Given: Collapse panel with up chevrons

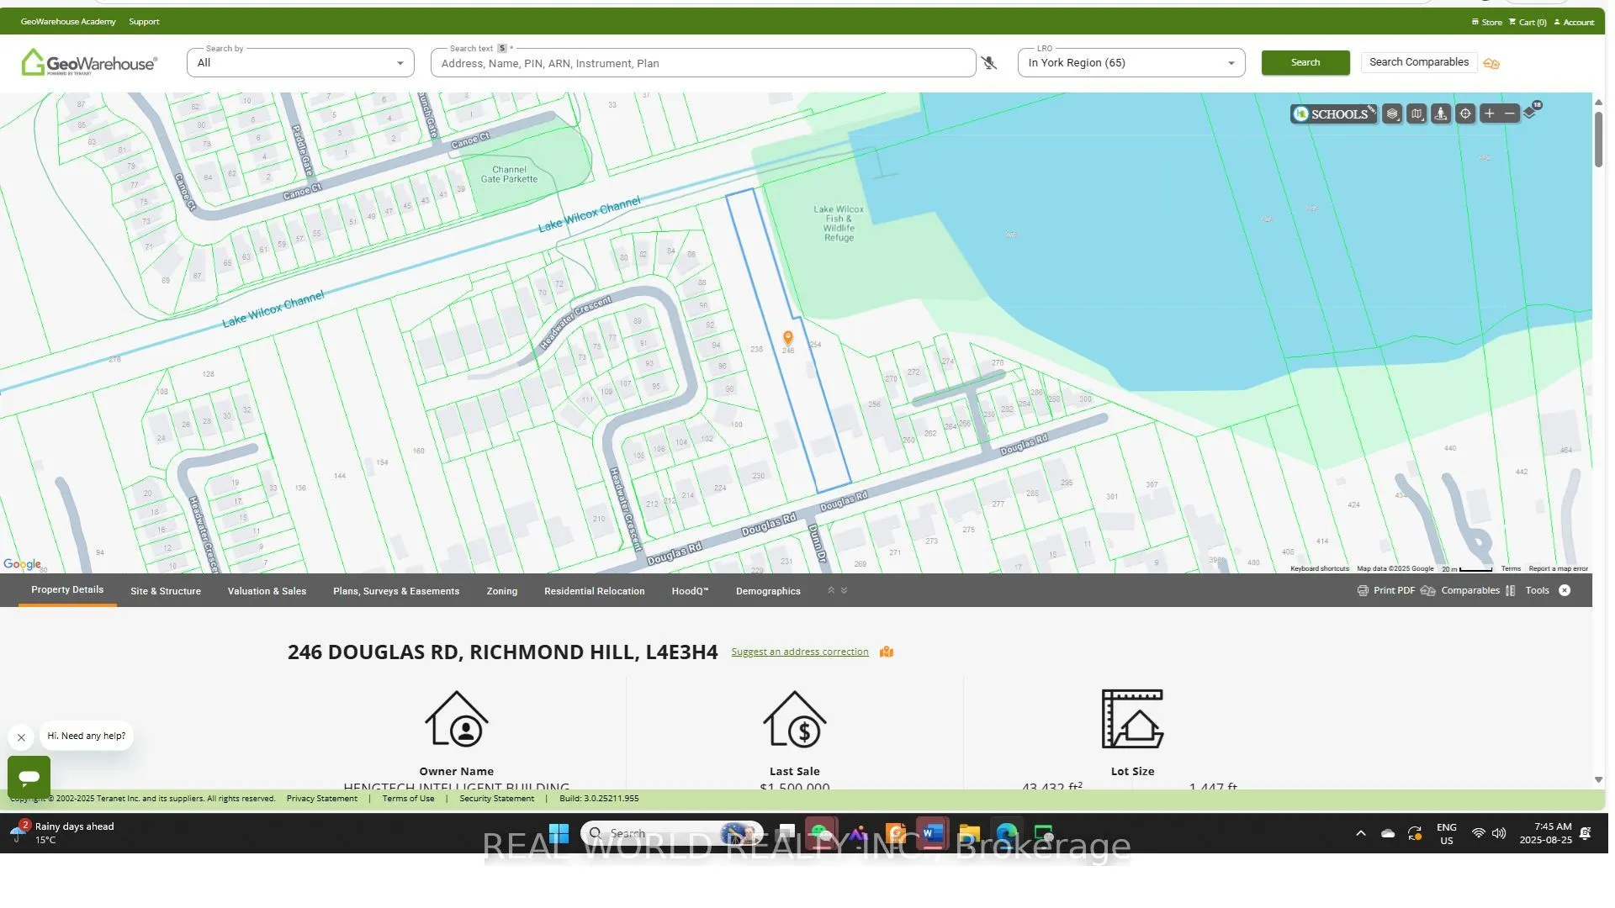Looking at the screenshot, I should tap(831, 591).
